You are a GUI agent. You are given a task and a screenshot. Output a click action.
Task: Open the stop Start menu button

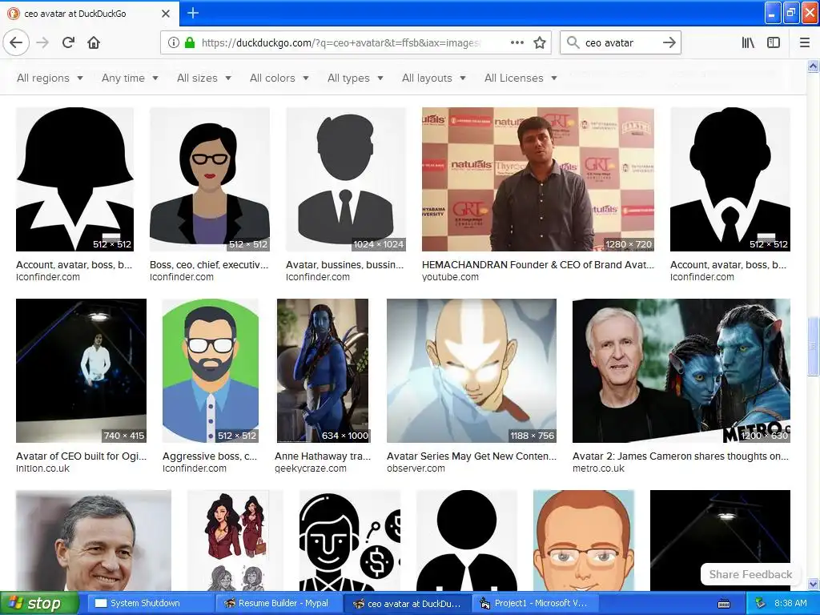(x=39, y=604)
